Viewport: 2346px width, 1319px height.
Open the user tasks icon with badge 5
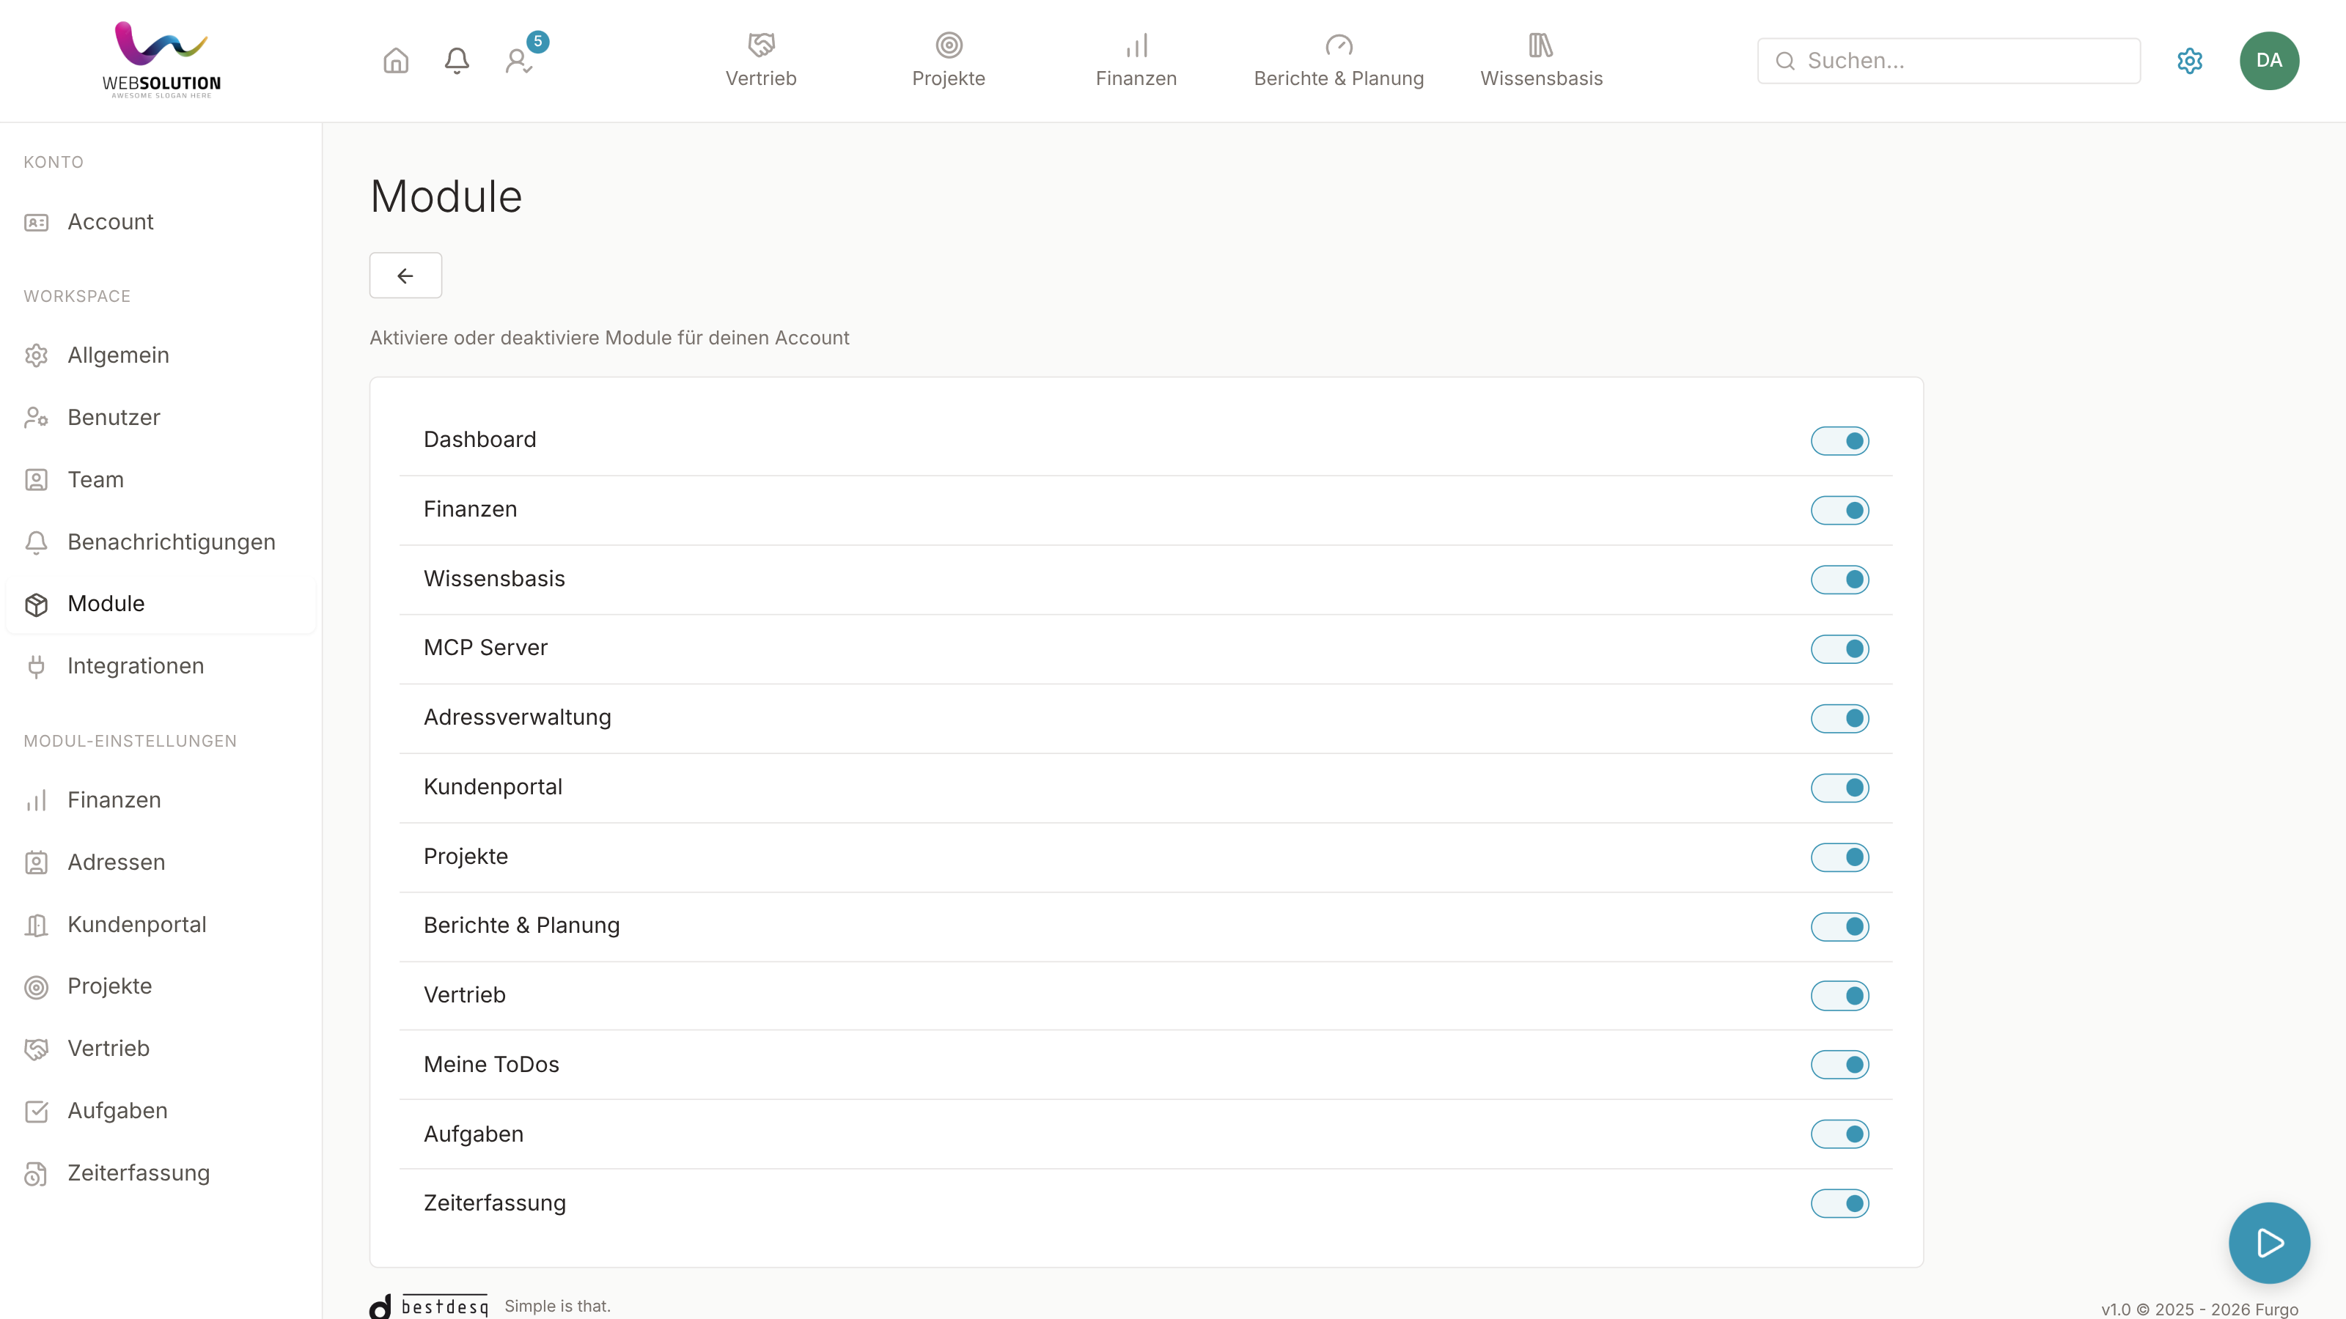[518, 61]
